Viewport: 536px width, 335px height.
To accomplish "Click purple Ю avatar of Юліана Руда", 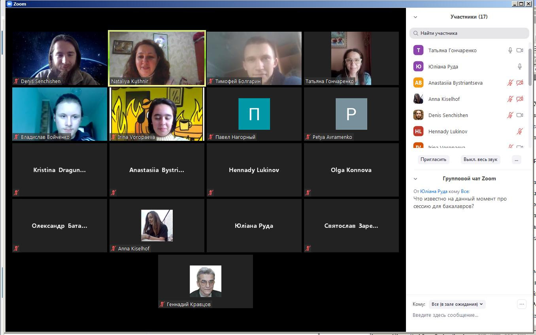I will [x=418, y=66].
